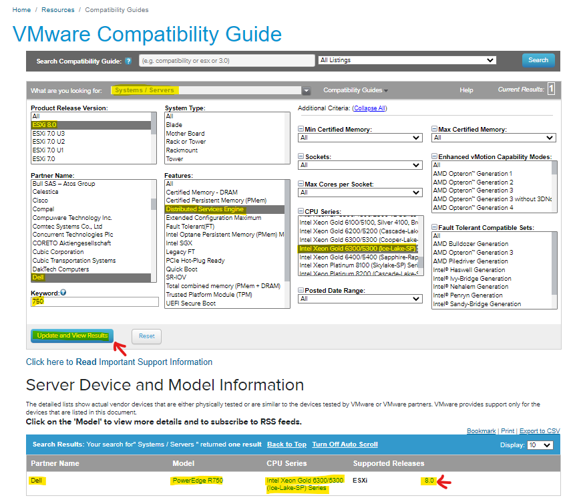The width and height of the screenshot is (577, 502).
Task: Open the All Listings dropdown
Action: [407, 60]
